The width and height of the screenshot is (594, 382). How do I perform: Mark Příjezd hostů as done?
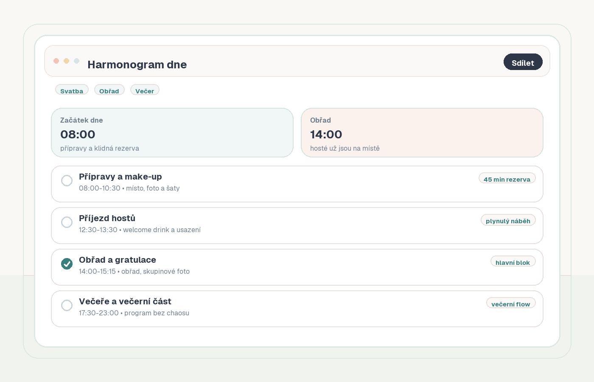click(67, 222)
